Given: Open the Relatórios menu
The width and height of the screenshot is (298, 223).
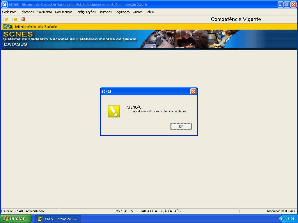Looking at the screenshot, I should click(26, 12).
